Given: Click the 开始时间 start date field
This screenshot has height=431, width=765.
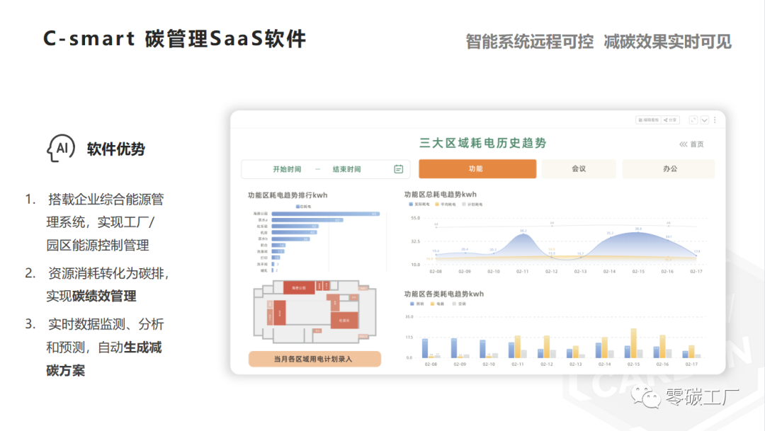Looking at the screenshot, I should [287, 169].
